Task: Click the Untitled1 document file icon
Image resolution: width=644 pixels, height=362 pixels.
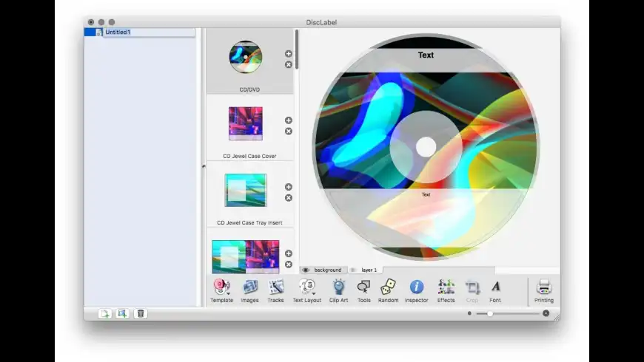Action: click(98, 32)
